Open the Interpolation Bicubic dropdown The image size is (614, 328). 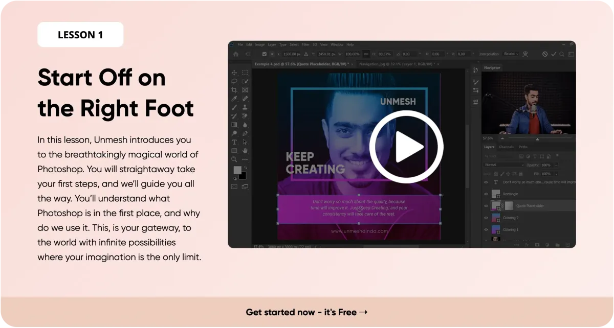point(511,54)
